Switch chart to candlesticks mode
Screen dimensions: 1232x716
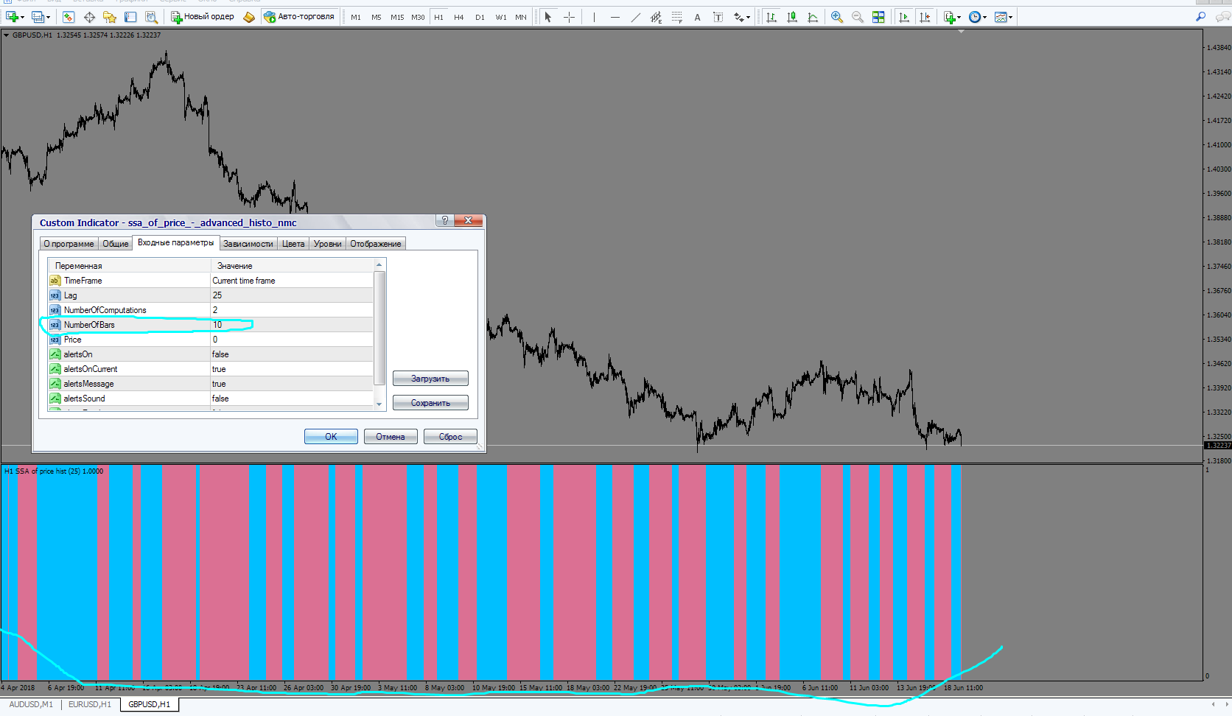click(x=792, y=17)
